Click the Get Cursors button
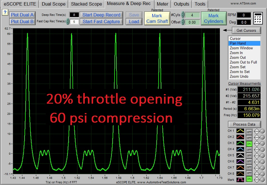 pos(246,30)
